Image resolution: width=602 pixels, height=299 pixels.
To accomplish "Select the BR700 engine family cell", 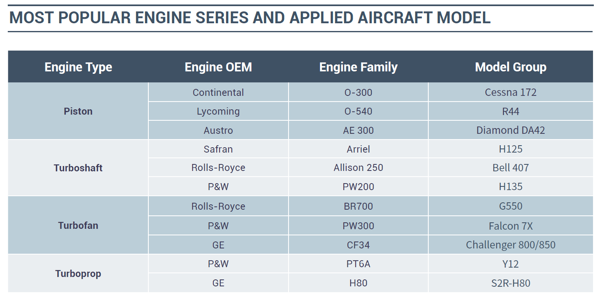I will coord(358,206).
